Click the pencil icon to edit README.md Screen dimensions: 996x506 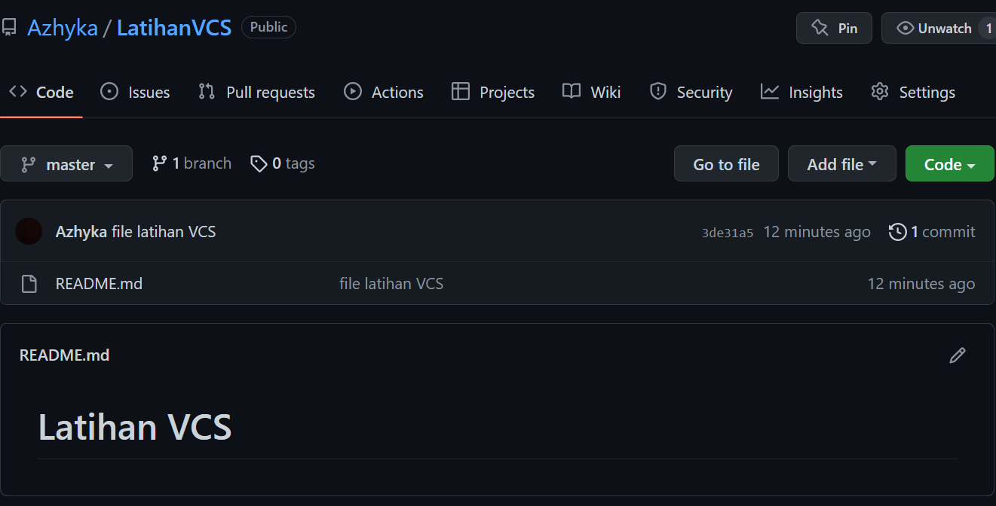pos(958,355)
